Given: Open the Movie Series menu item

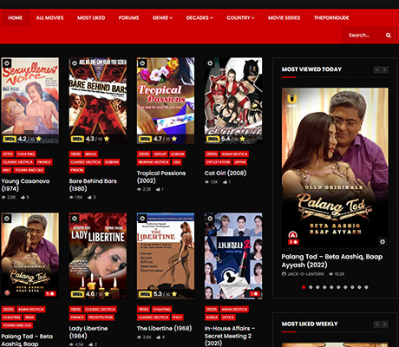Looking at the screenshot, I should pyautogui.click(x=284, y=17).
